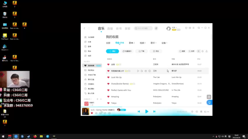The image size is (248, 139).
Task: Play the hovered 王杰 song row
Action: pos(138,71)
